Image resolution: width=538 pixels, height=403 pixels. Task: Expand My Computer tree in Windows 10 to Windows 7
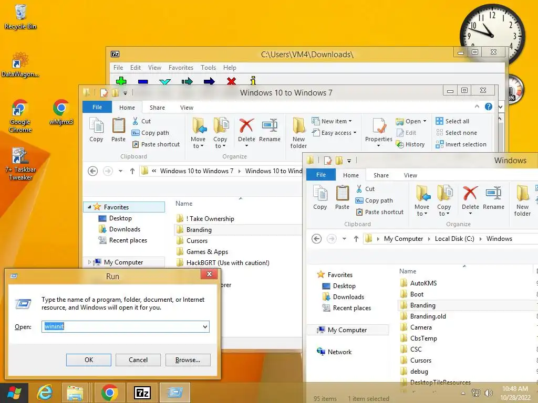pos(89,262)
